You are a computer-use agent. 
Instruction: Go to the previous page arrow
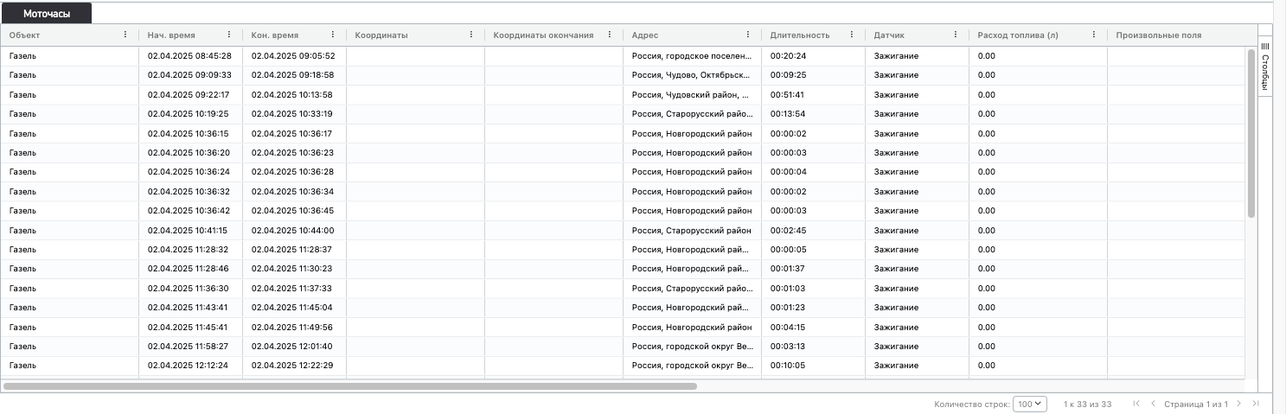click(x=1153, y=404)
